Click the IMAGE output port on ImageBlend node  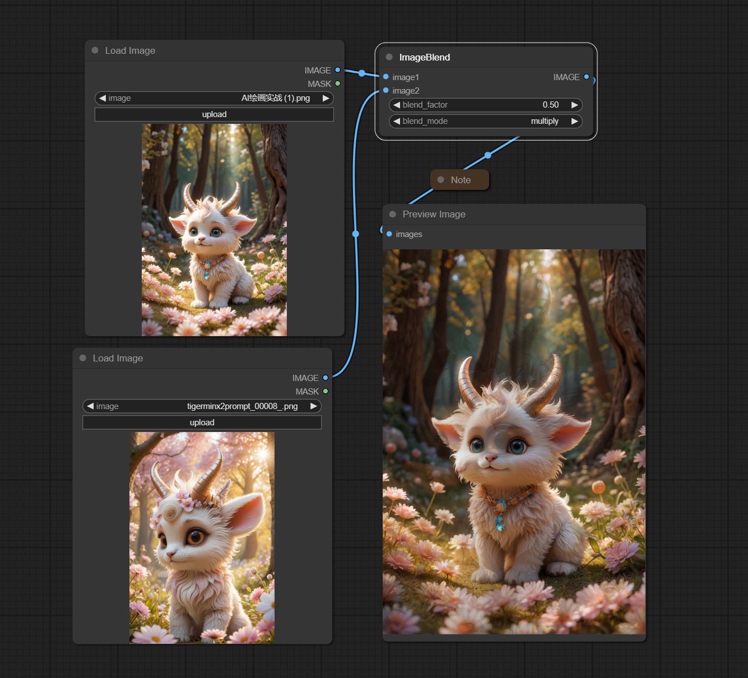[586, 77]
